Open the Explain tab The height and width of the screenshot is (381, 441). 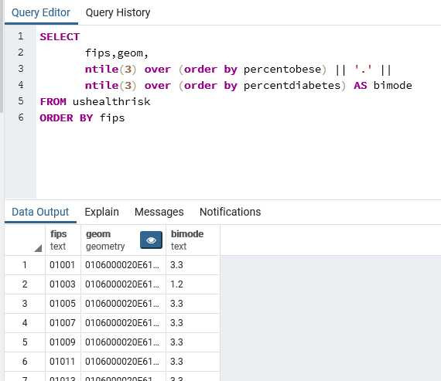coord(101,212)
